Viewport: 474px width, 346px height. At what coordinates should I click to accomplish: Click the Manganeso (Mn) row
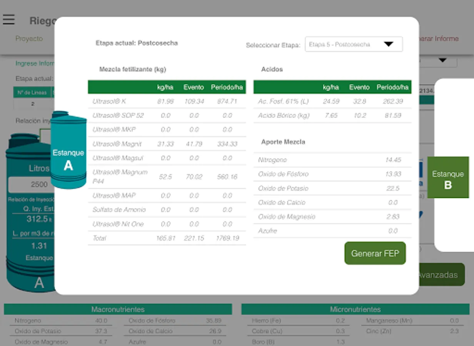coord(412,321)
